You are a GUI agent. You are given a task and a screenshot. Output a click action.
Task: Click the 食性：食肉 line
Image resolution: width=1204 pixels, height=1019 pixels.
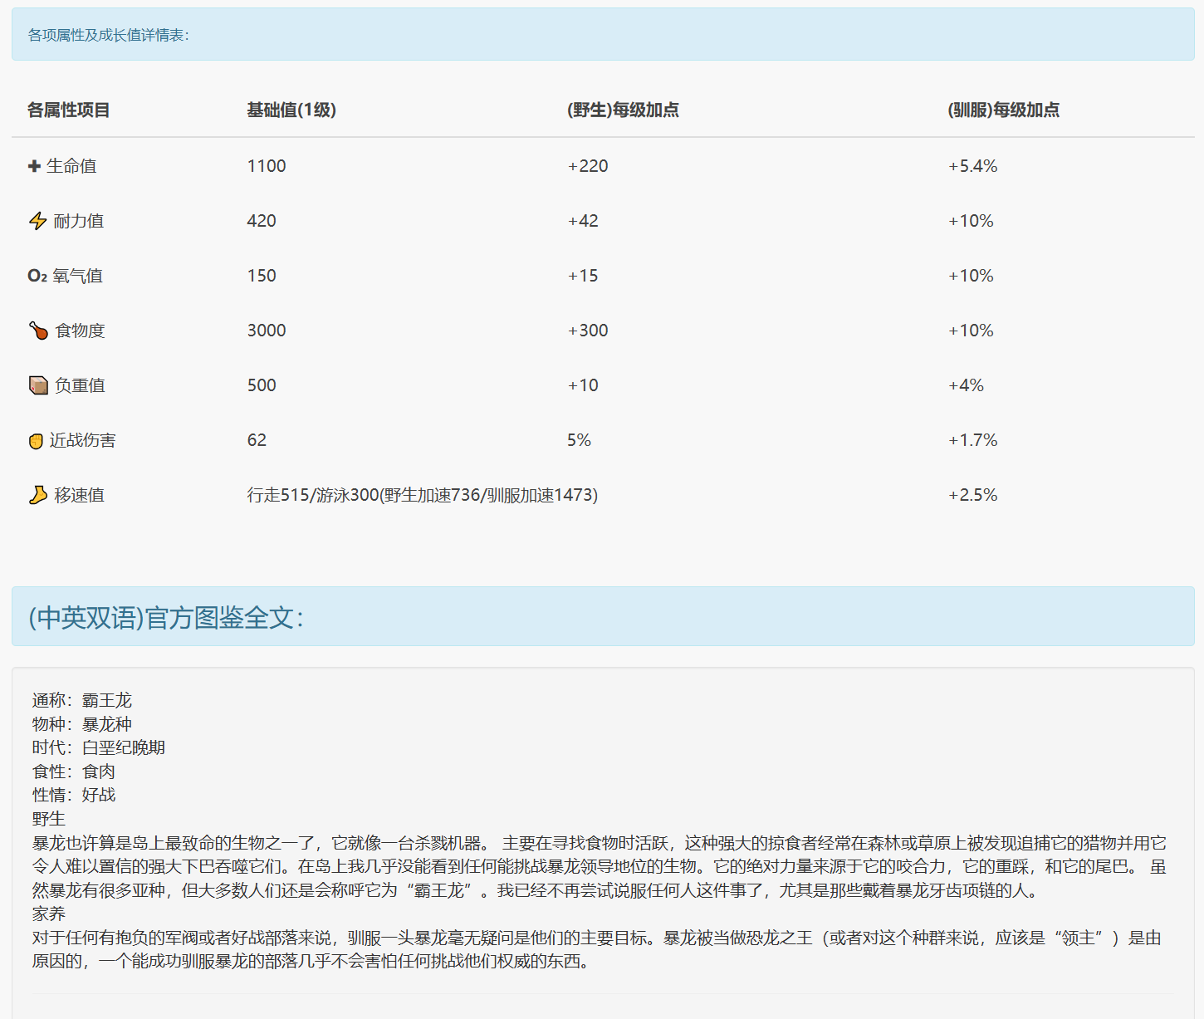point(74,772)
